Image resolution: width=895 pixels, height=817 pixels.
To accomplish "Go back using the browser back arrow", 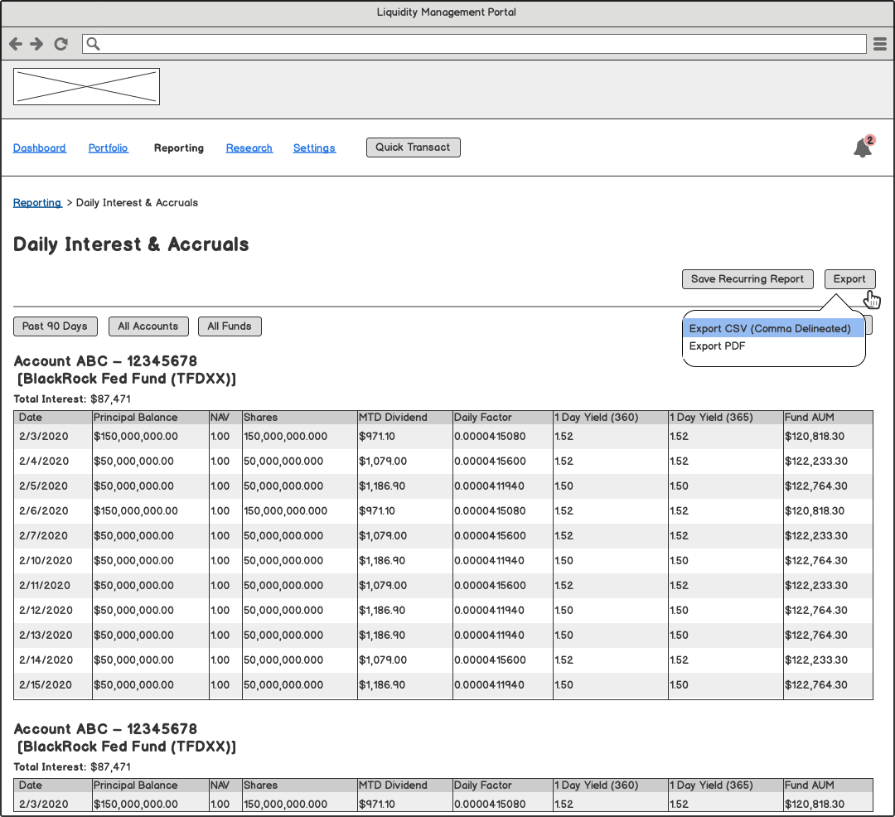I will coord(16,44).
